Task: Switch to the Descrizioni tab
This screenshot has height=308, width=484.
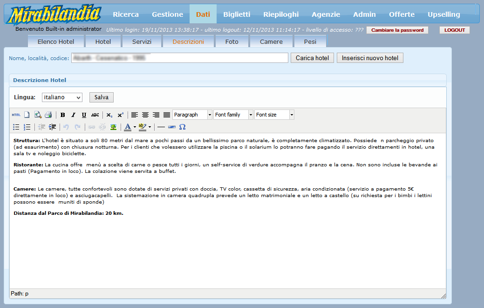Action: tap(188, 41)
